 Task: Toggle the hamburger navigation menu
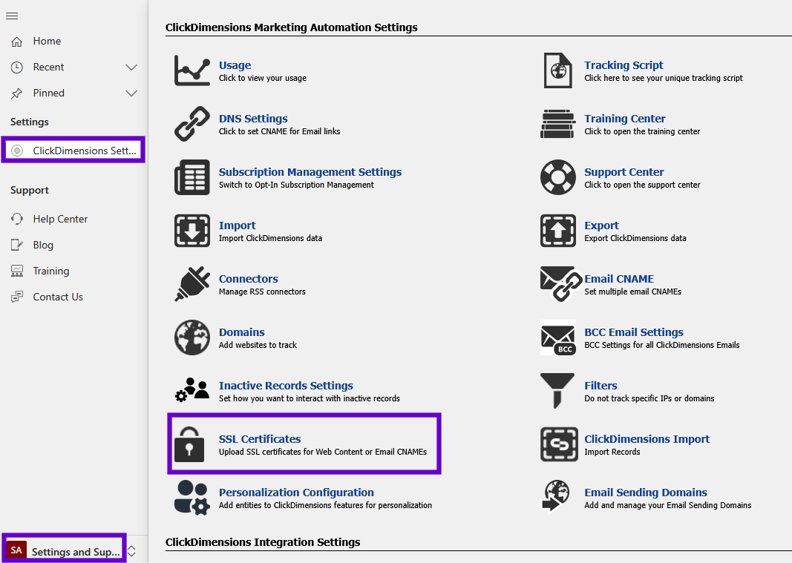12,16
